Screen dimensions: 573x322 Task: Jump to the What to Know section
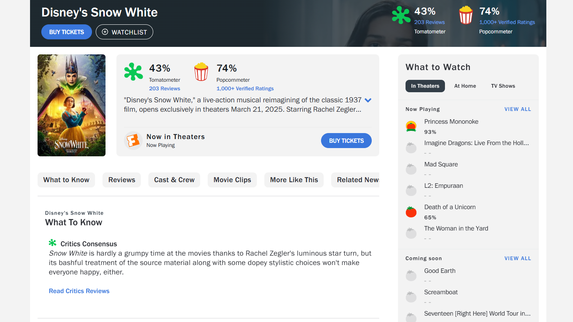tap(66, 180)
